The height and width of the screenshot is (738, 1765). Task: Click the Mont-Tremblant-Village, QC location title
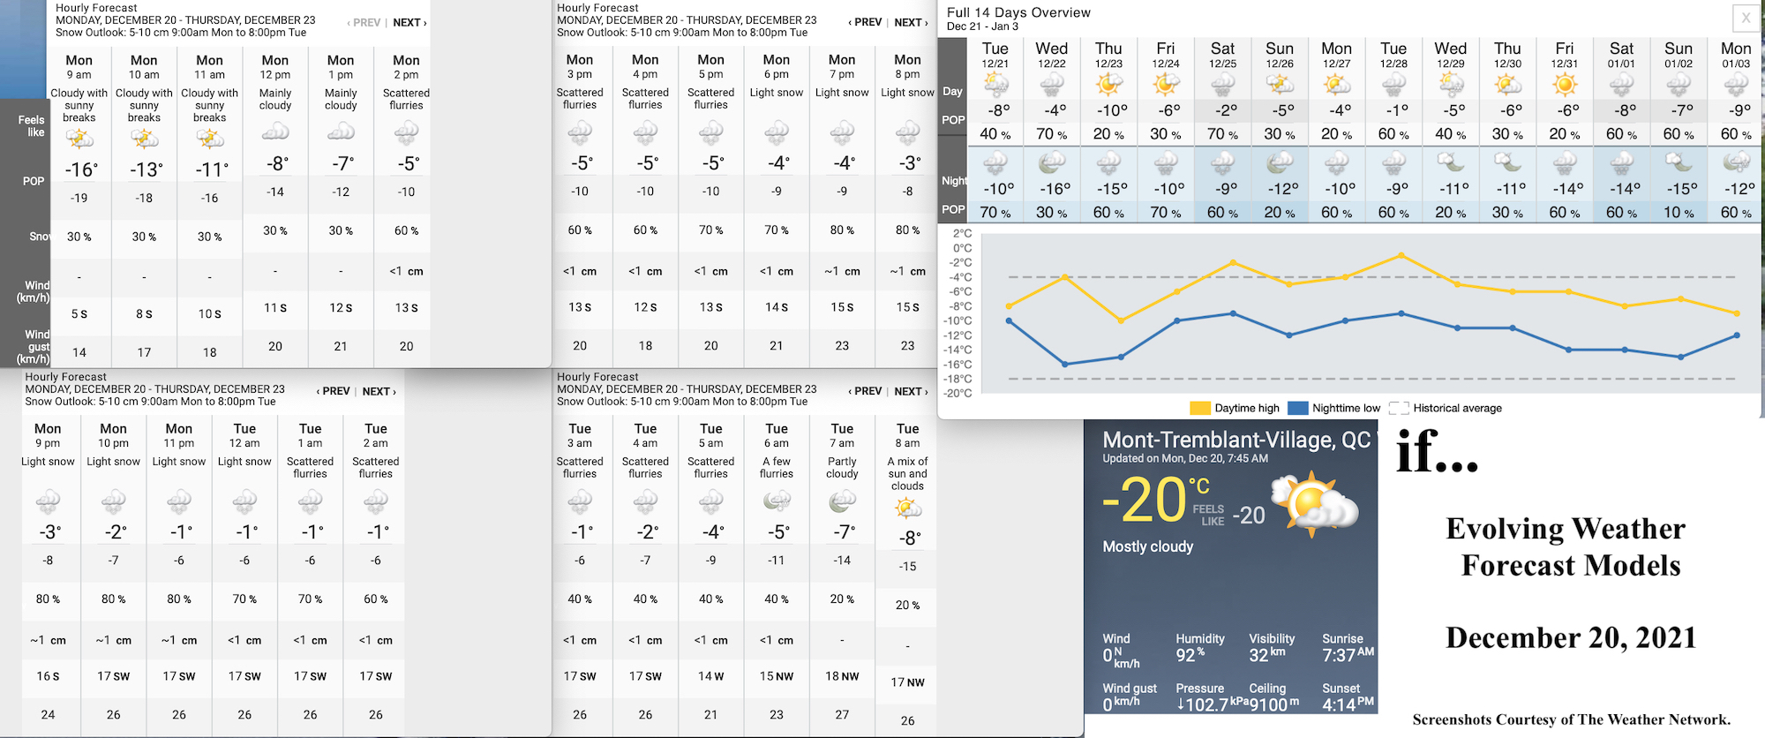click(1236, 440)
